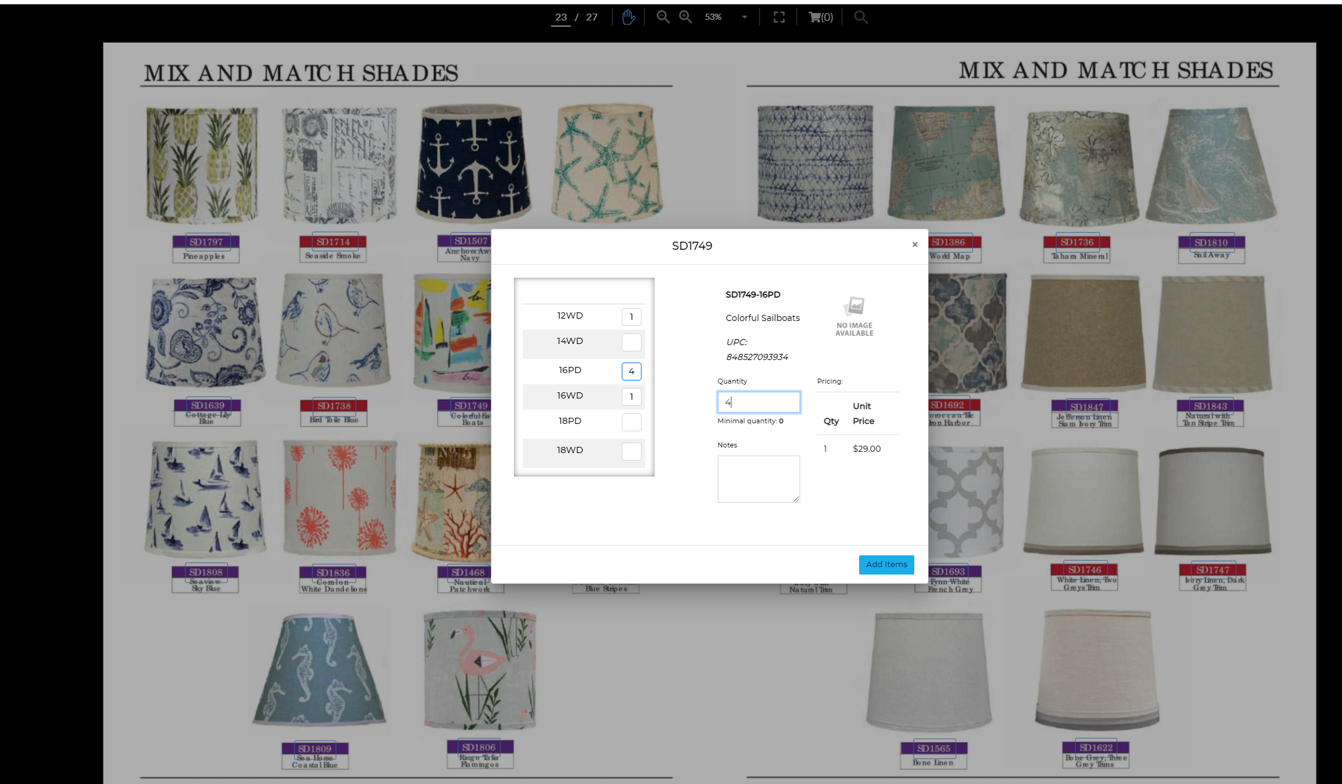The height and width of the screenshot is (784, 1342).
Task: Click the 14WD quantity box
Action: coord(631,343)
